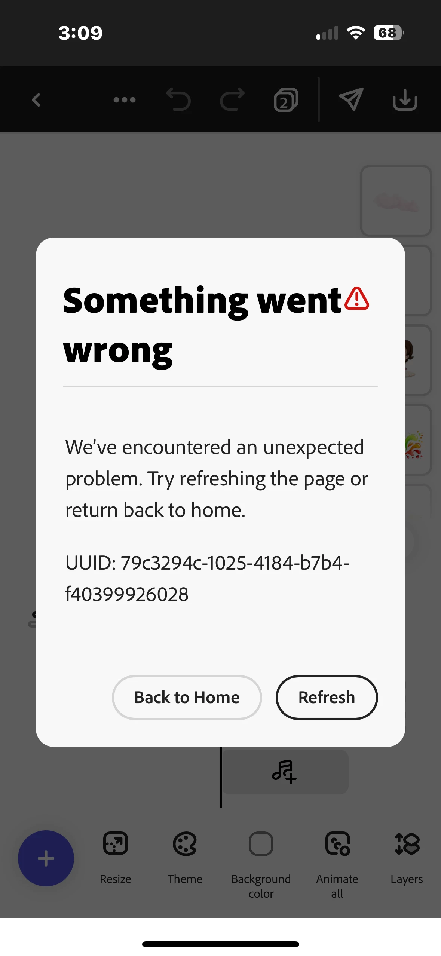Image resolution: width=441 pixels, height=956 pixels.
Task: Open the pages icon showing 2
Action: point(286,100)
